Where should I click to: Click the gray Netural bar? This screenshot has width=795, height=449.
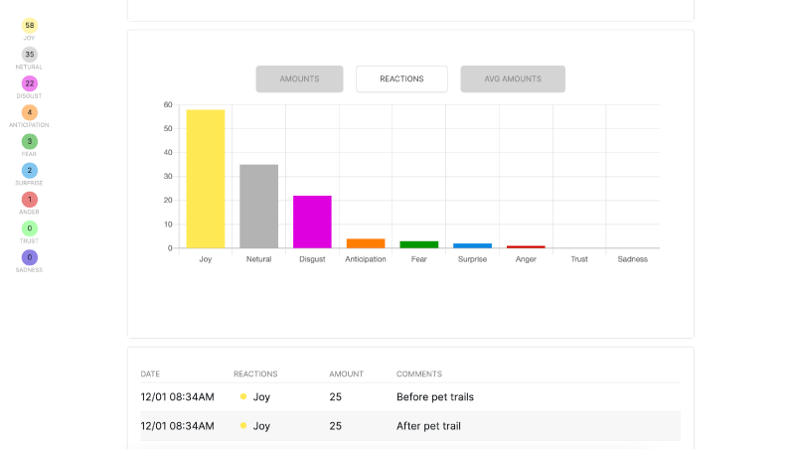point(258,206)
